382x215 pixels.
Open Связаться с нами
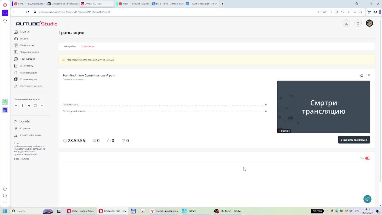[x=30, y=135]
